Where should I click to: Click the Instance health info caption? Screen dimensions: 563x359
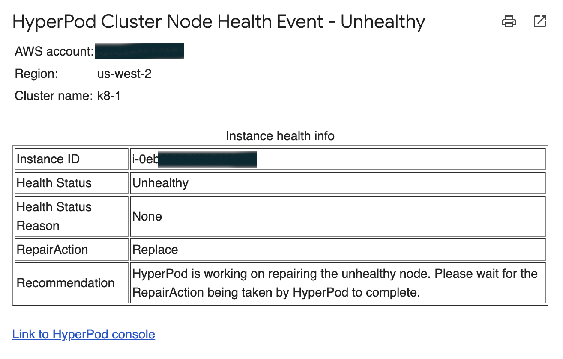point(280,136)
